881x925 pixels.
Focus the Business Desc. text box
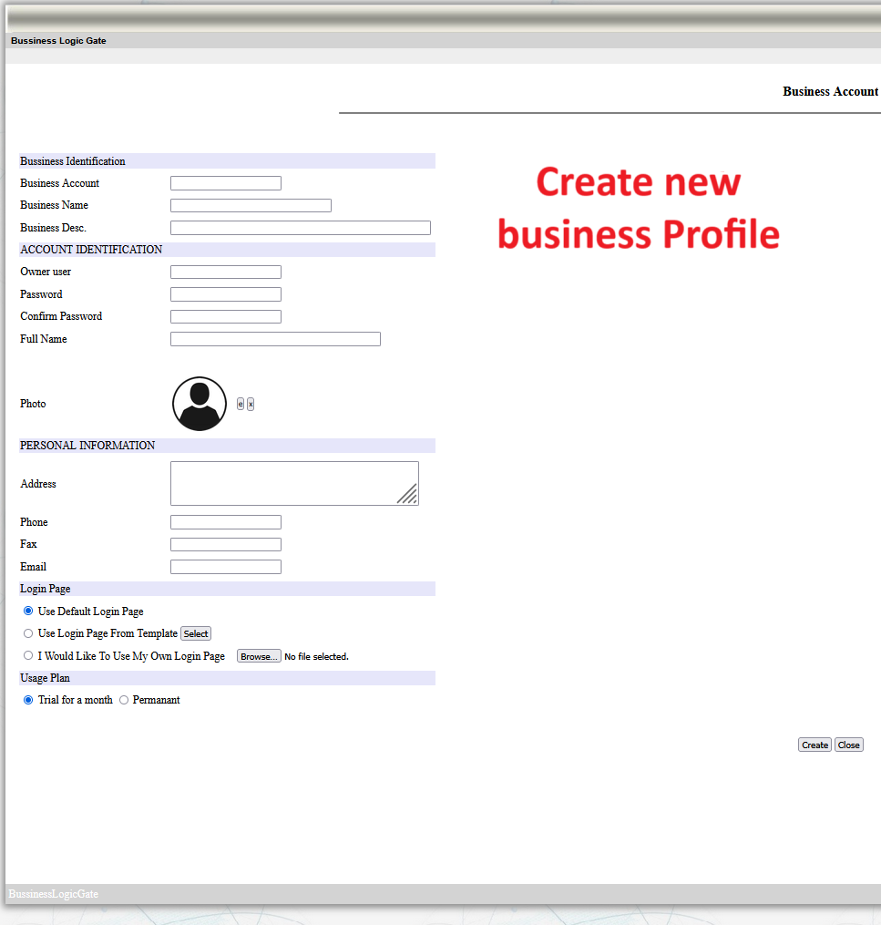coord(300,228)
